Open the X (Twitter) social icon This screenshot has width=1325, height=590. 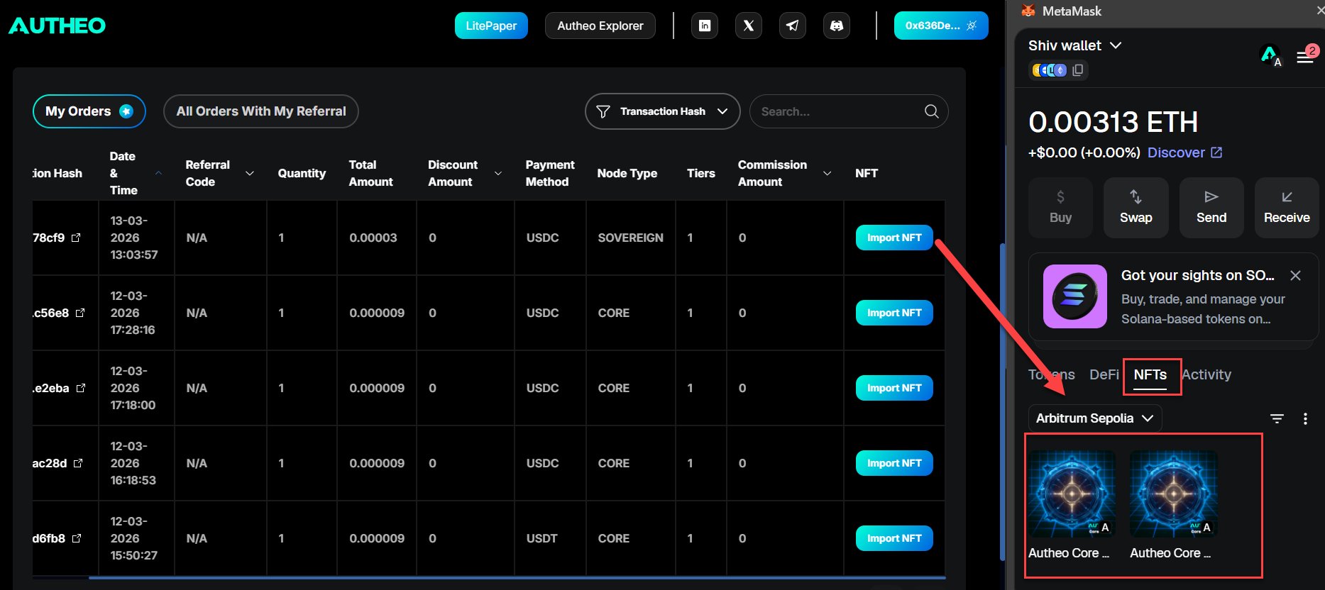(x=749, y=26)
